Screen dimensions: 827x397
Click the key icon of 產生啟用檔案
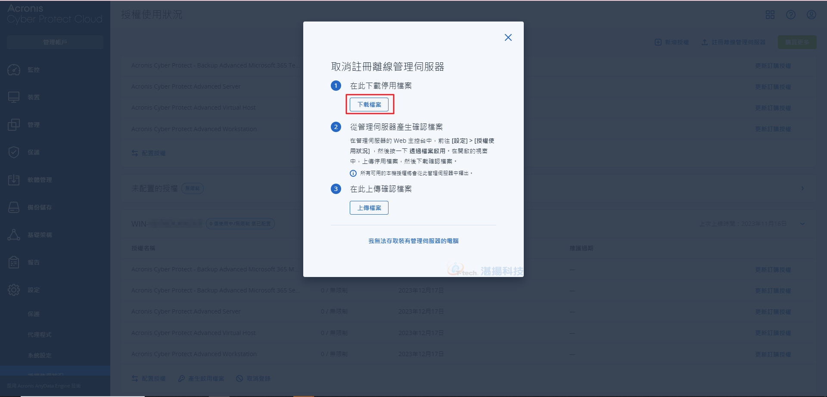[182, 379]
